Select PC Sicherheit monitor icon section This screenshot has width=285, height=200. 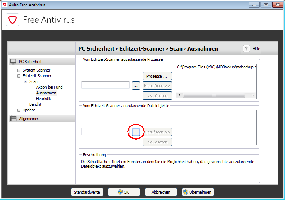tap(13, 62)
